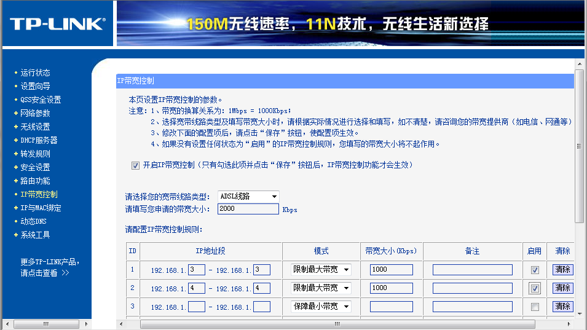The image size is (587, 330).
Task: Click main horizontal scrollbar left arrow
Action: [121, 324]
